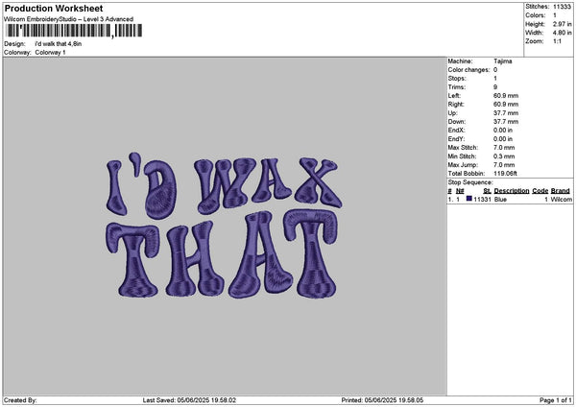The height and width of the screenshot is (407, 576).
Task: Click the embroidered I'D WAX lettering
Action: [224, 185]
